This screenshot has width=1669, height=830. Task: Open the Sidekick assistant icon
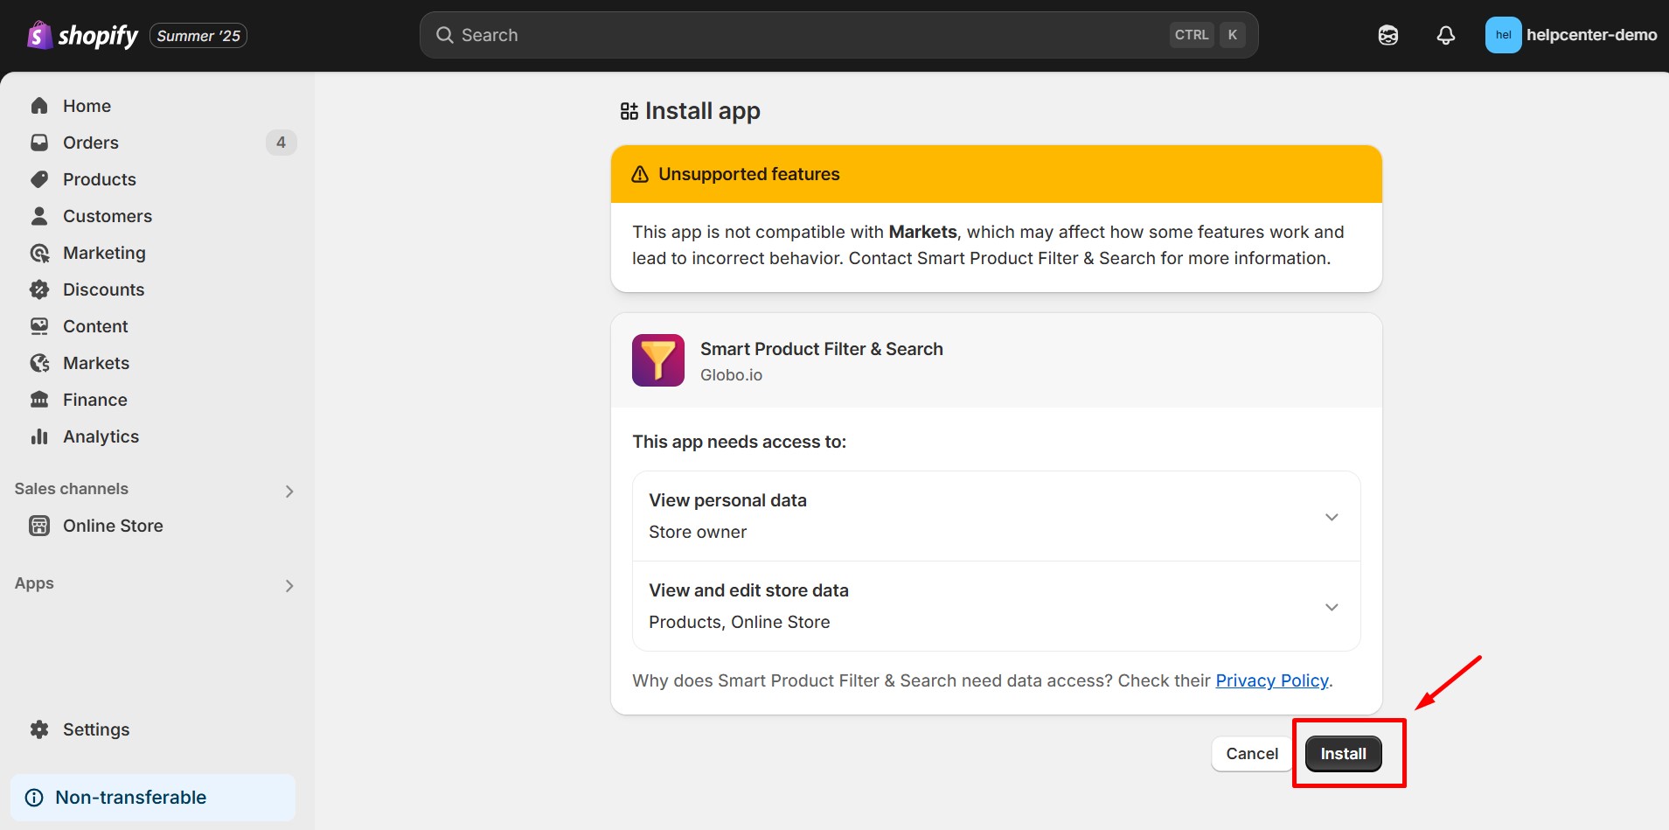coord(1387,35)
